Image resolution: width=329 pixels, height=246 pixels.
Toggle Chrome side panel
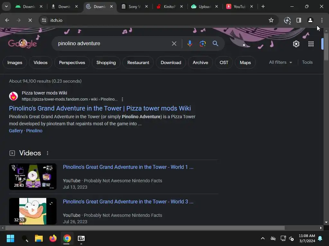pos(299,20)
